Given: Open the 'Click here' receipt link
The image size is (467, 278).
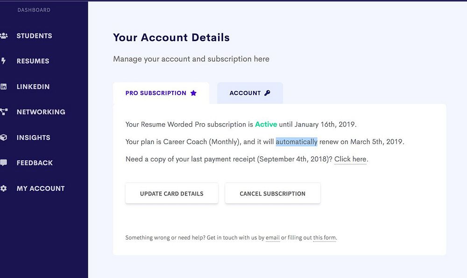Looking at the screenshot, I should coord(350,159).
